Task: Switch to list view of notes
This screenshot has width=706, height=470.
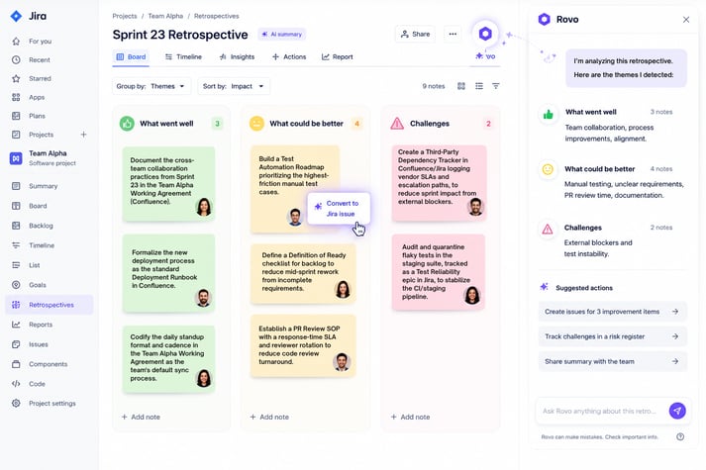Action: pos(479,86)
